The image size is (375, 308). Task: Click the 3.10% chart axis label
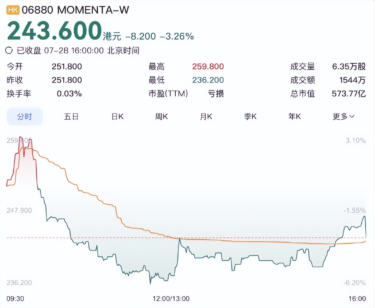(356, 141)
